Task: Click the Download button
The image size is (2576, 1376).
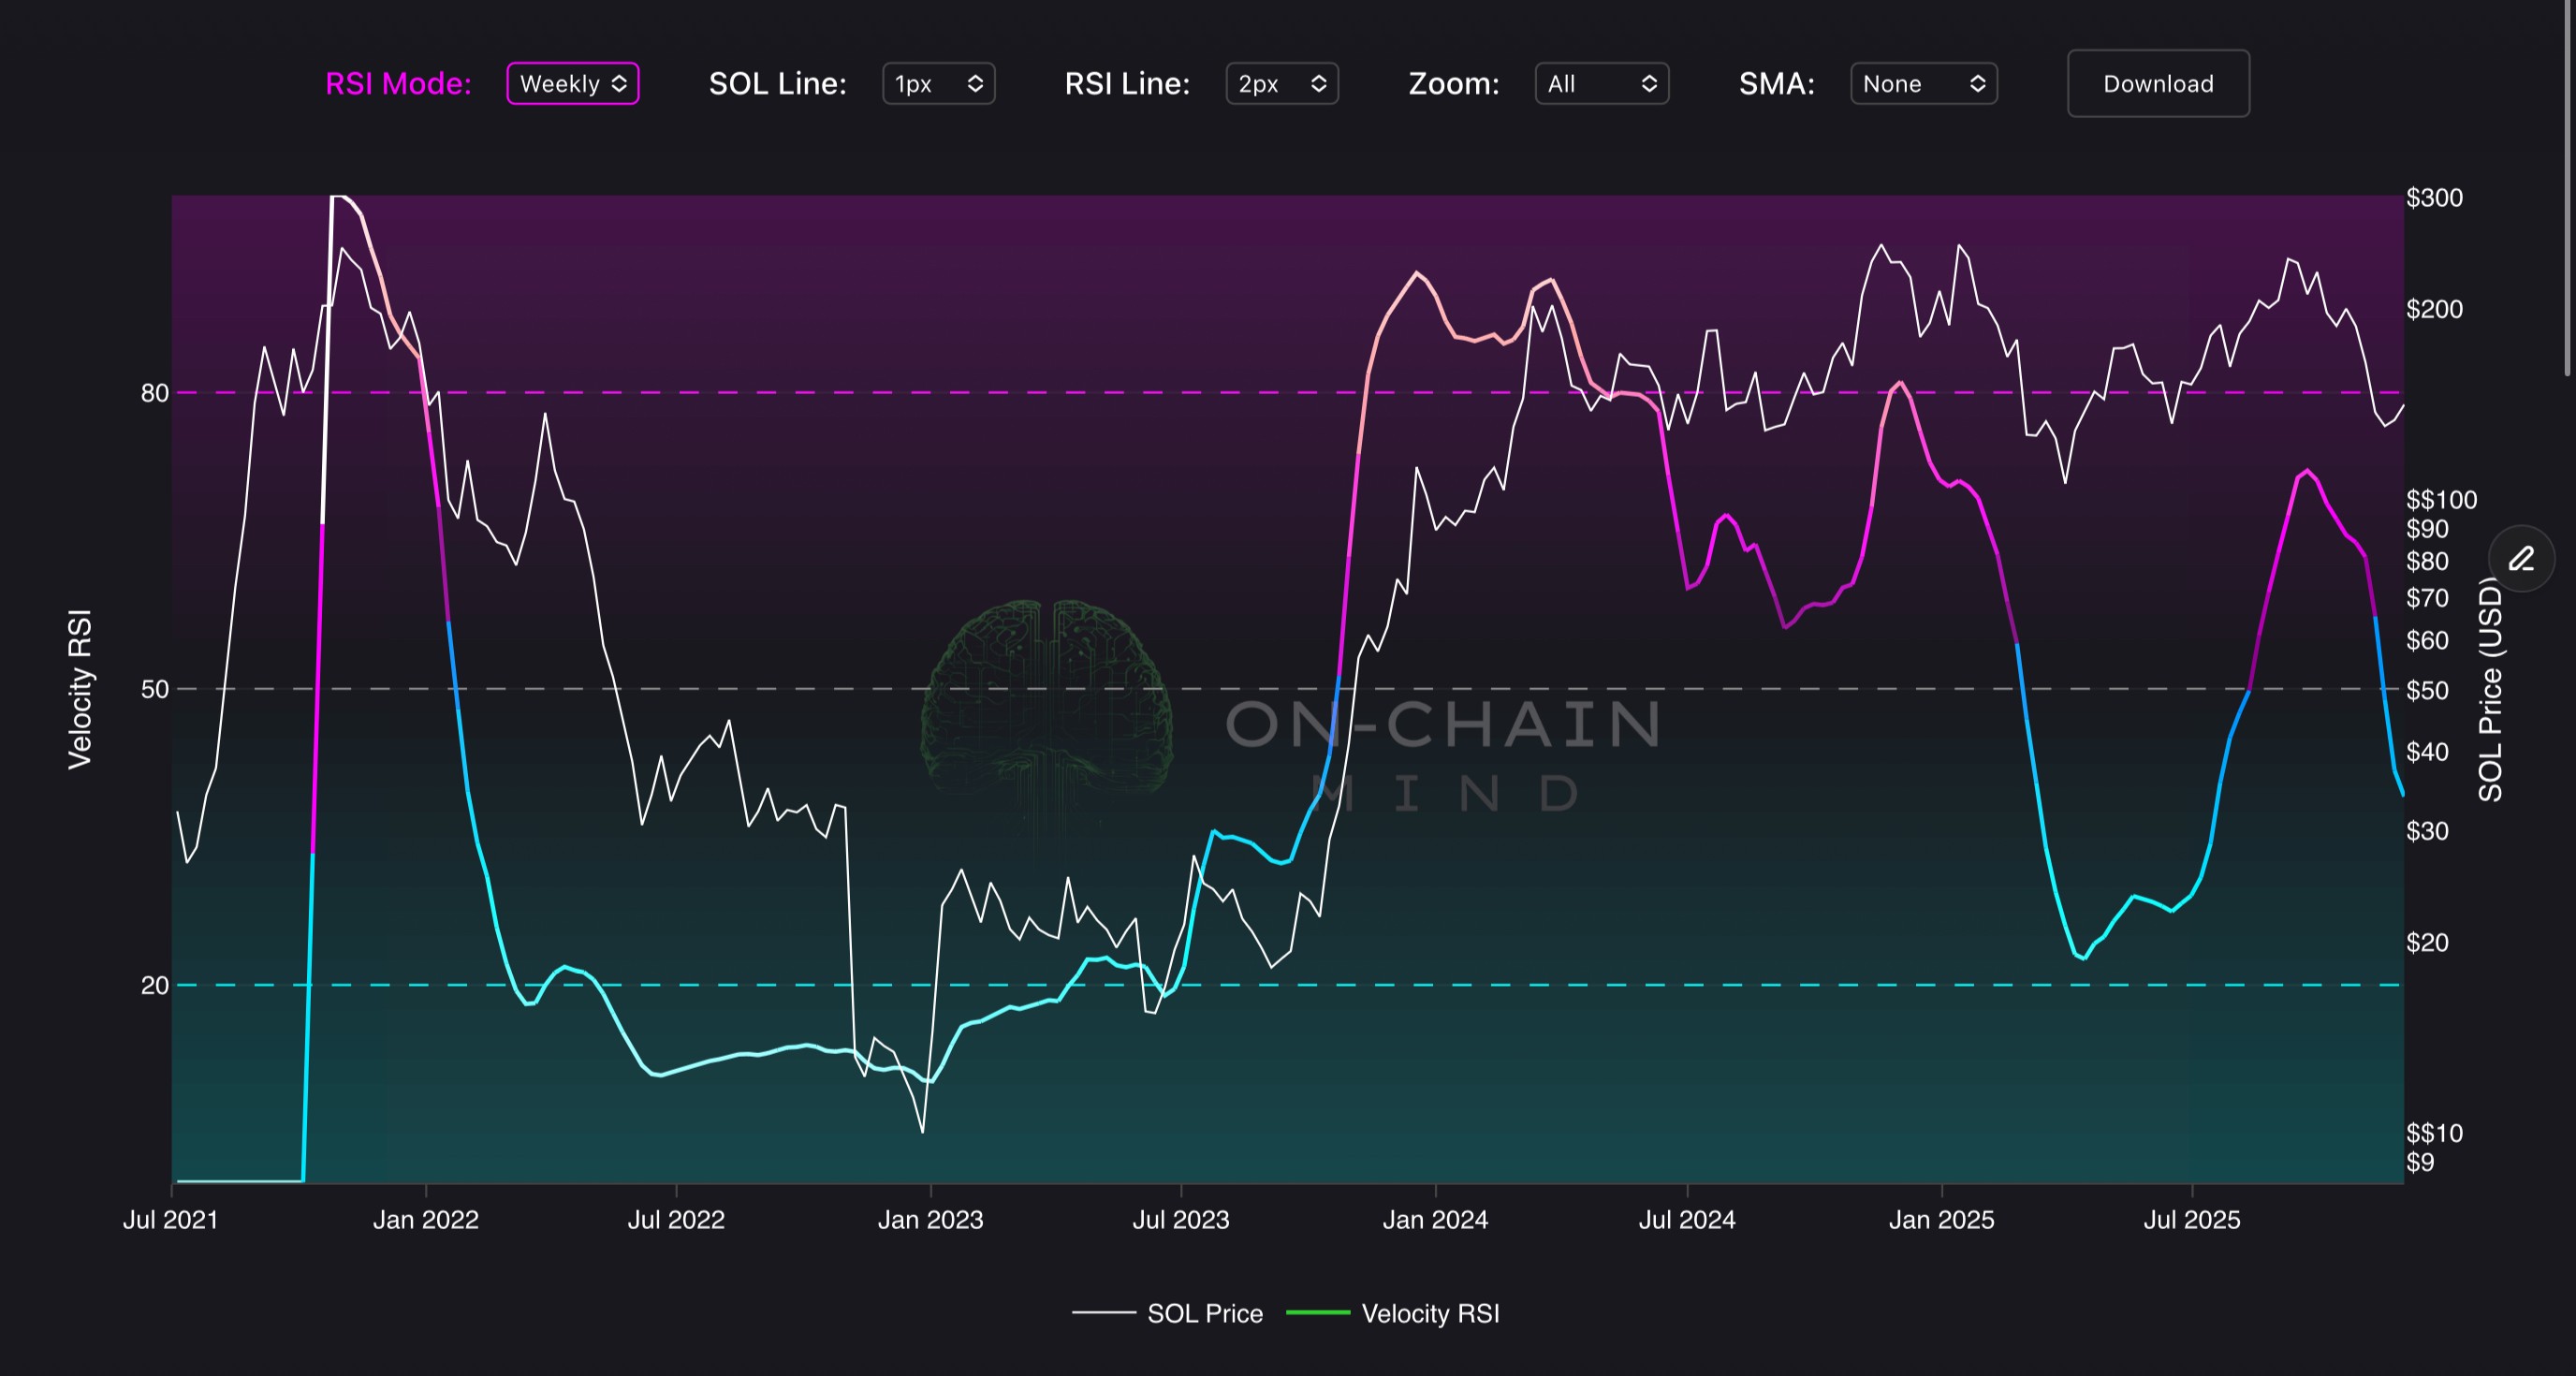Action: (x=2158, y=84)
